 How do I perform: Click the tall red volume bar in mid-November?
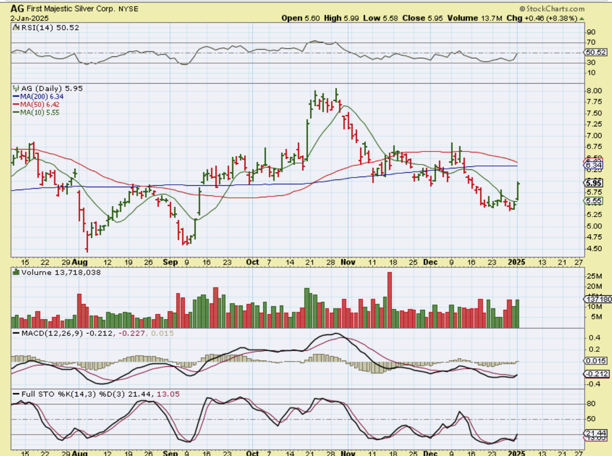[x=390, y=300]
